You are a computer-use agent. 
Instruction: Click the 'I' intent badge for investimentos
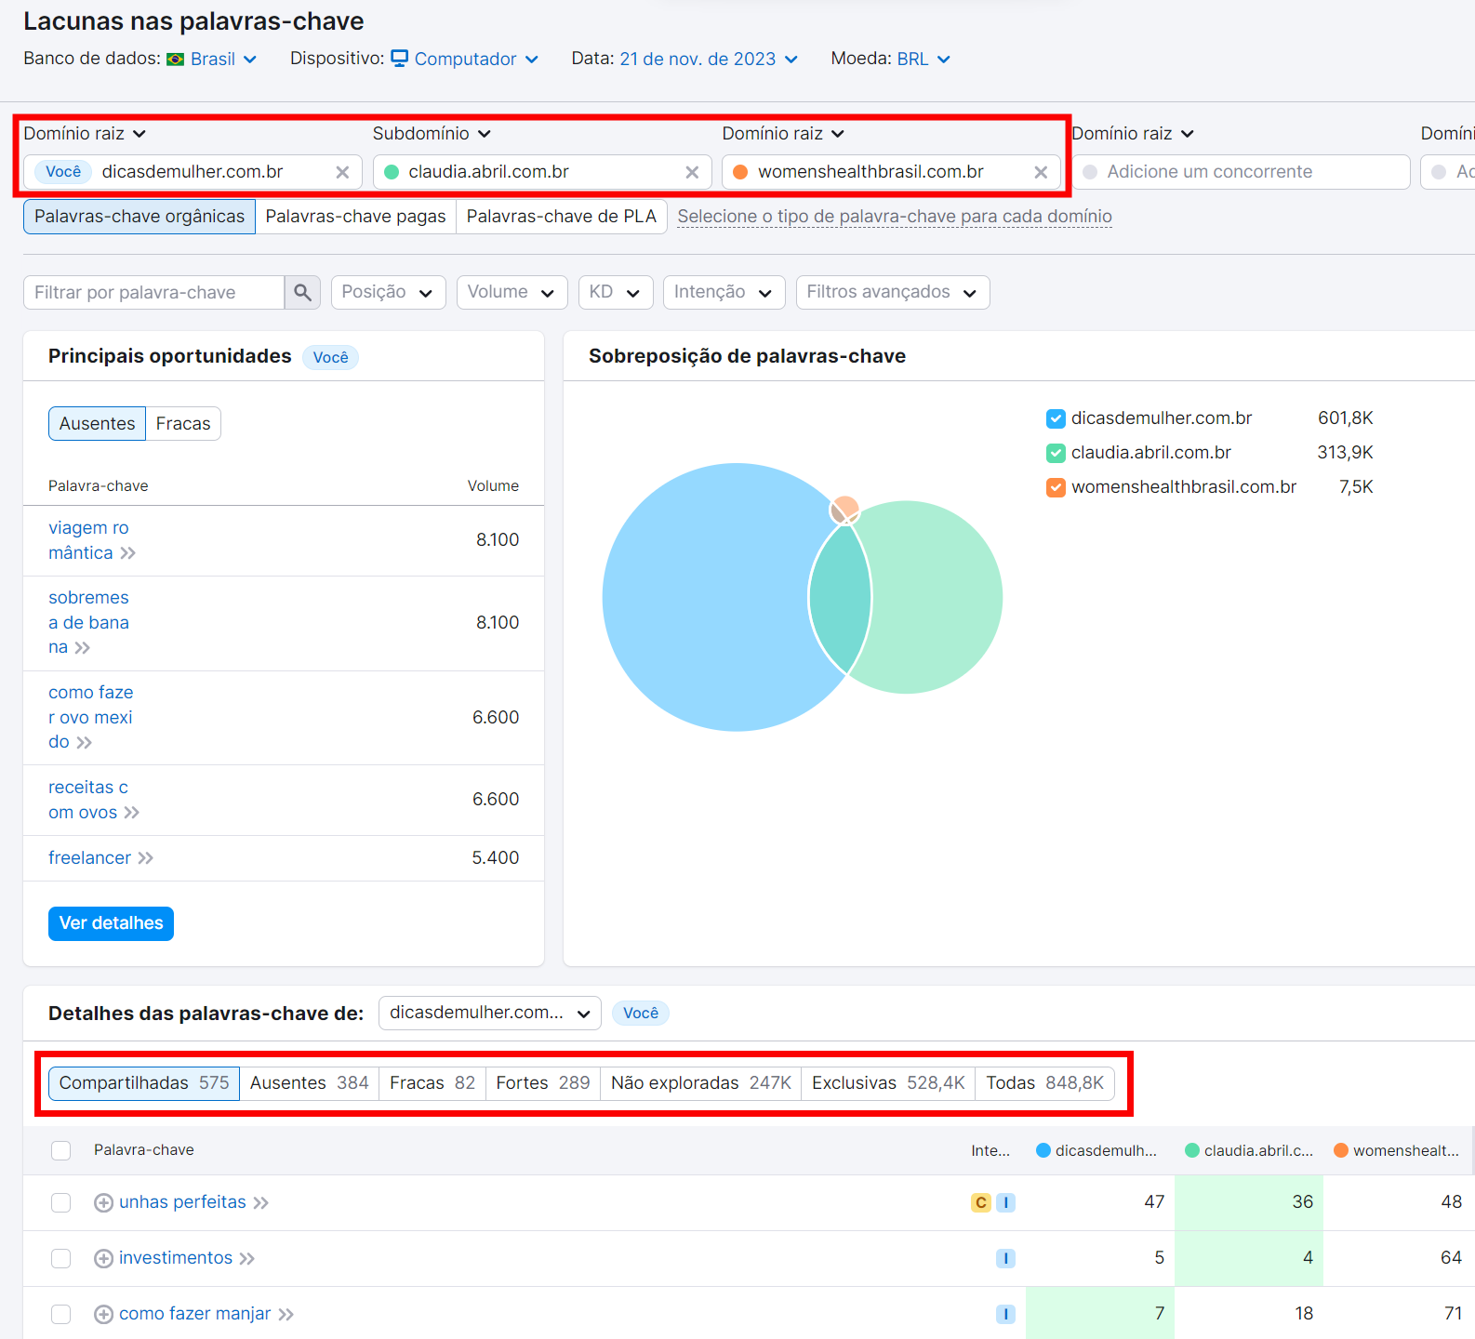tap(1005, 1258)
